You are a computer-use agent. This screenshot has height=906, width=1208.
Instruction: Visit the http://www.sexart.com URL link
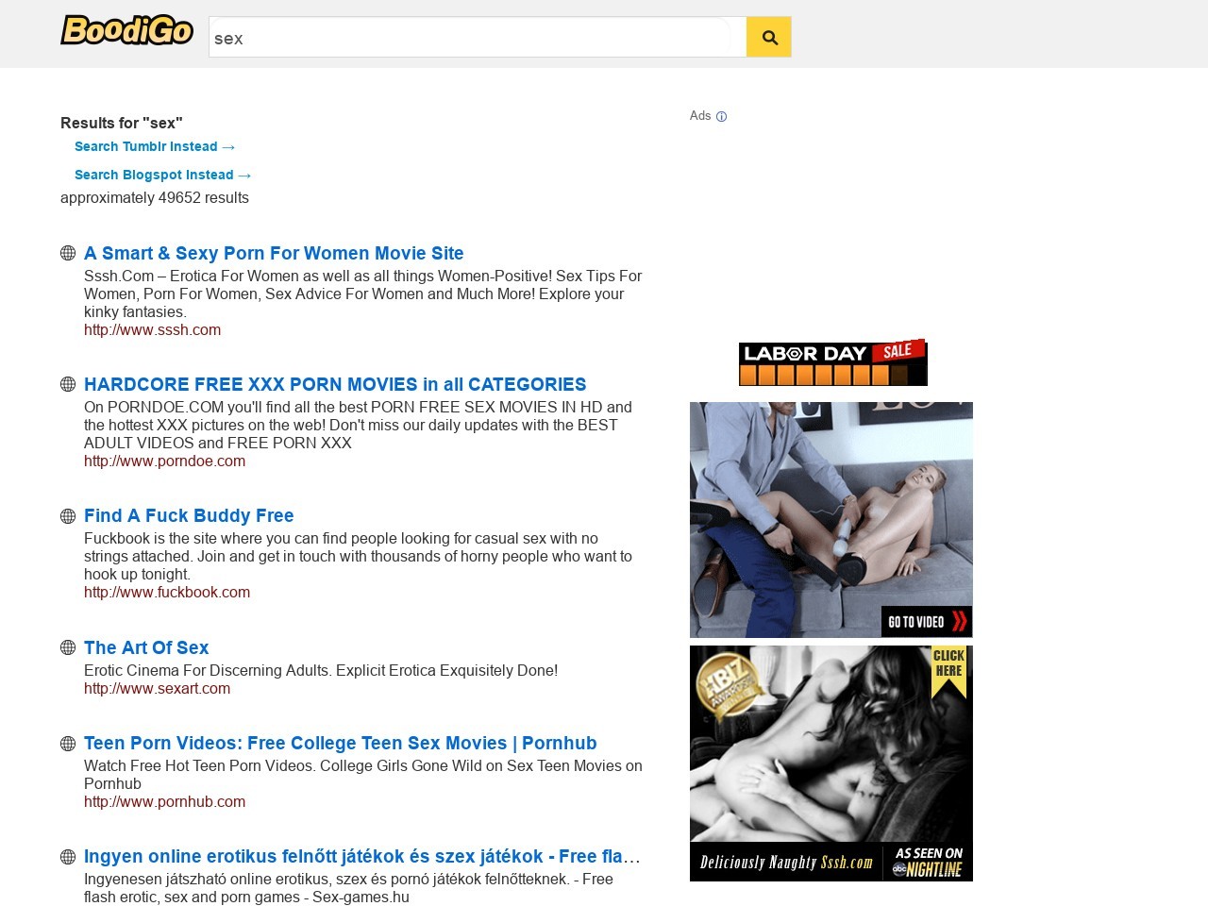tap(157, 689)
